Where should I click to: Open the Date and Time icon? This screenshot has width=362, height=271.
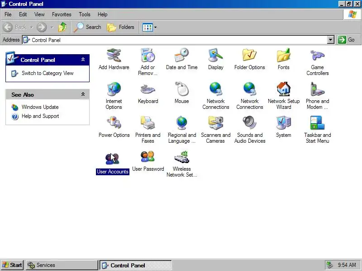coord(181,55)
